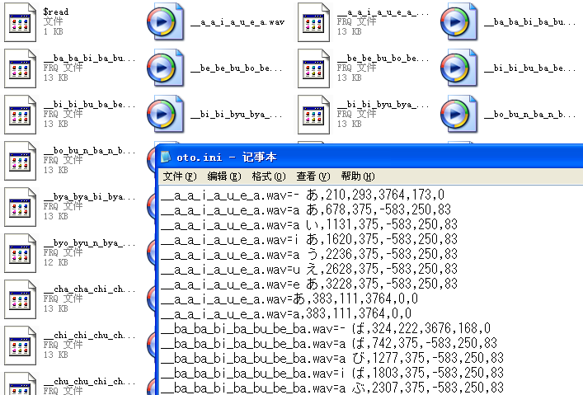Select the __chi_chi_chu_ch FRQ file icon
Image resolution: width=583 pixels, height=395 pixels.
tap(20, 346)
